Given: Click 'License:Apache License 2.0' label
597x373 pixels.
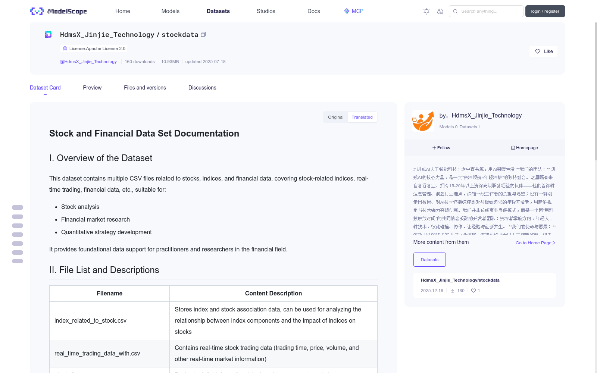Looking at the screenshot, I should tap(97, 48).
